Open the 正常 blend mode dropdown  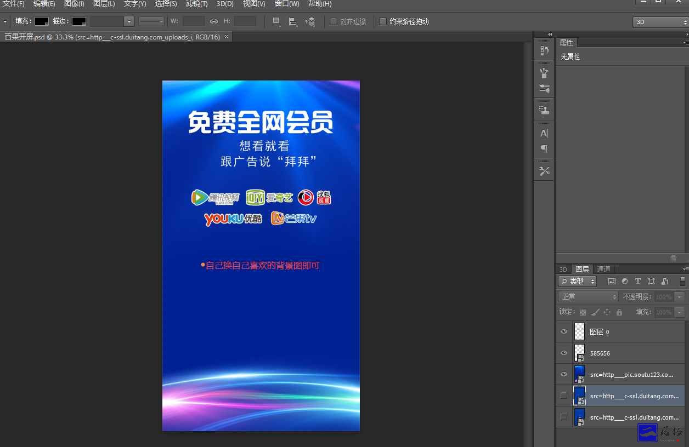pyautogui.click(x=588, y=296)
